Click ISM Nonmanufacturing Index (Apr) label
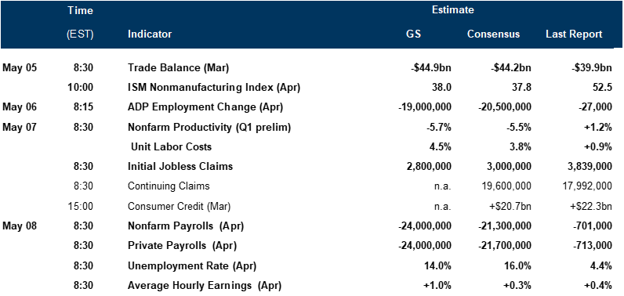 [214, 88]
